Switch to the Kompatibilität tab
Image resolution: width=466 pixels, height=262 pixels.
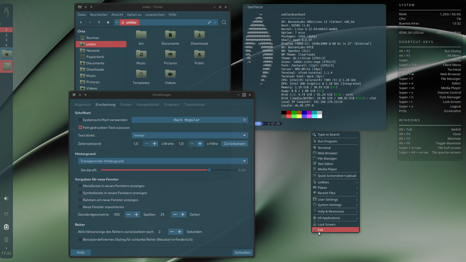pyautogui.click(x=148, y=104)
